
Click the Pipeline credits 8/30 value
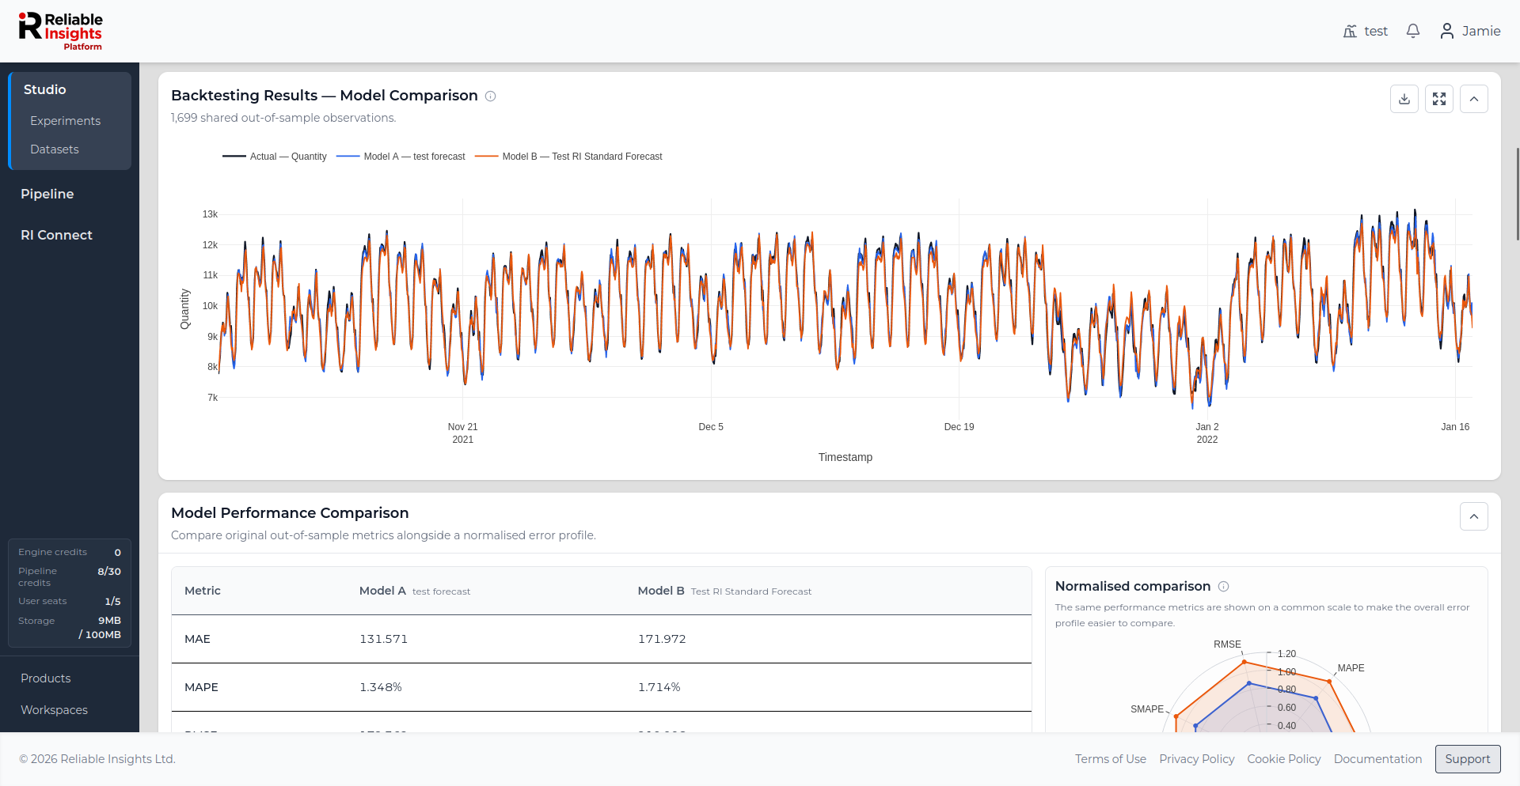109,571
